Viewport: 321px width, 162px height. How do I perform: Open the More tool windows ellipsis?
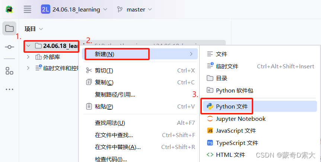pos(9,89)
